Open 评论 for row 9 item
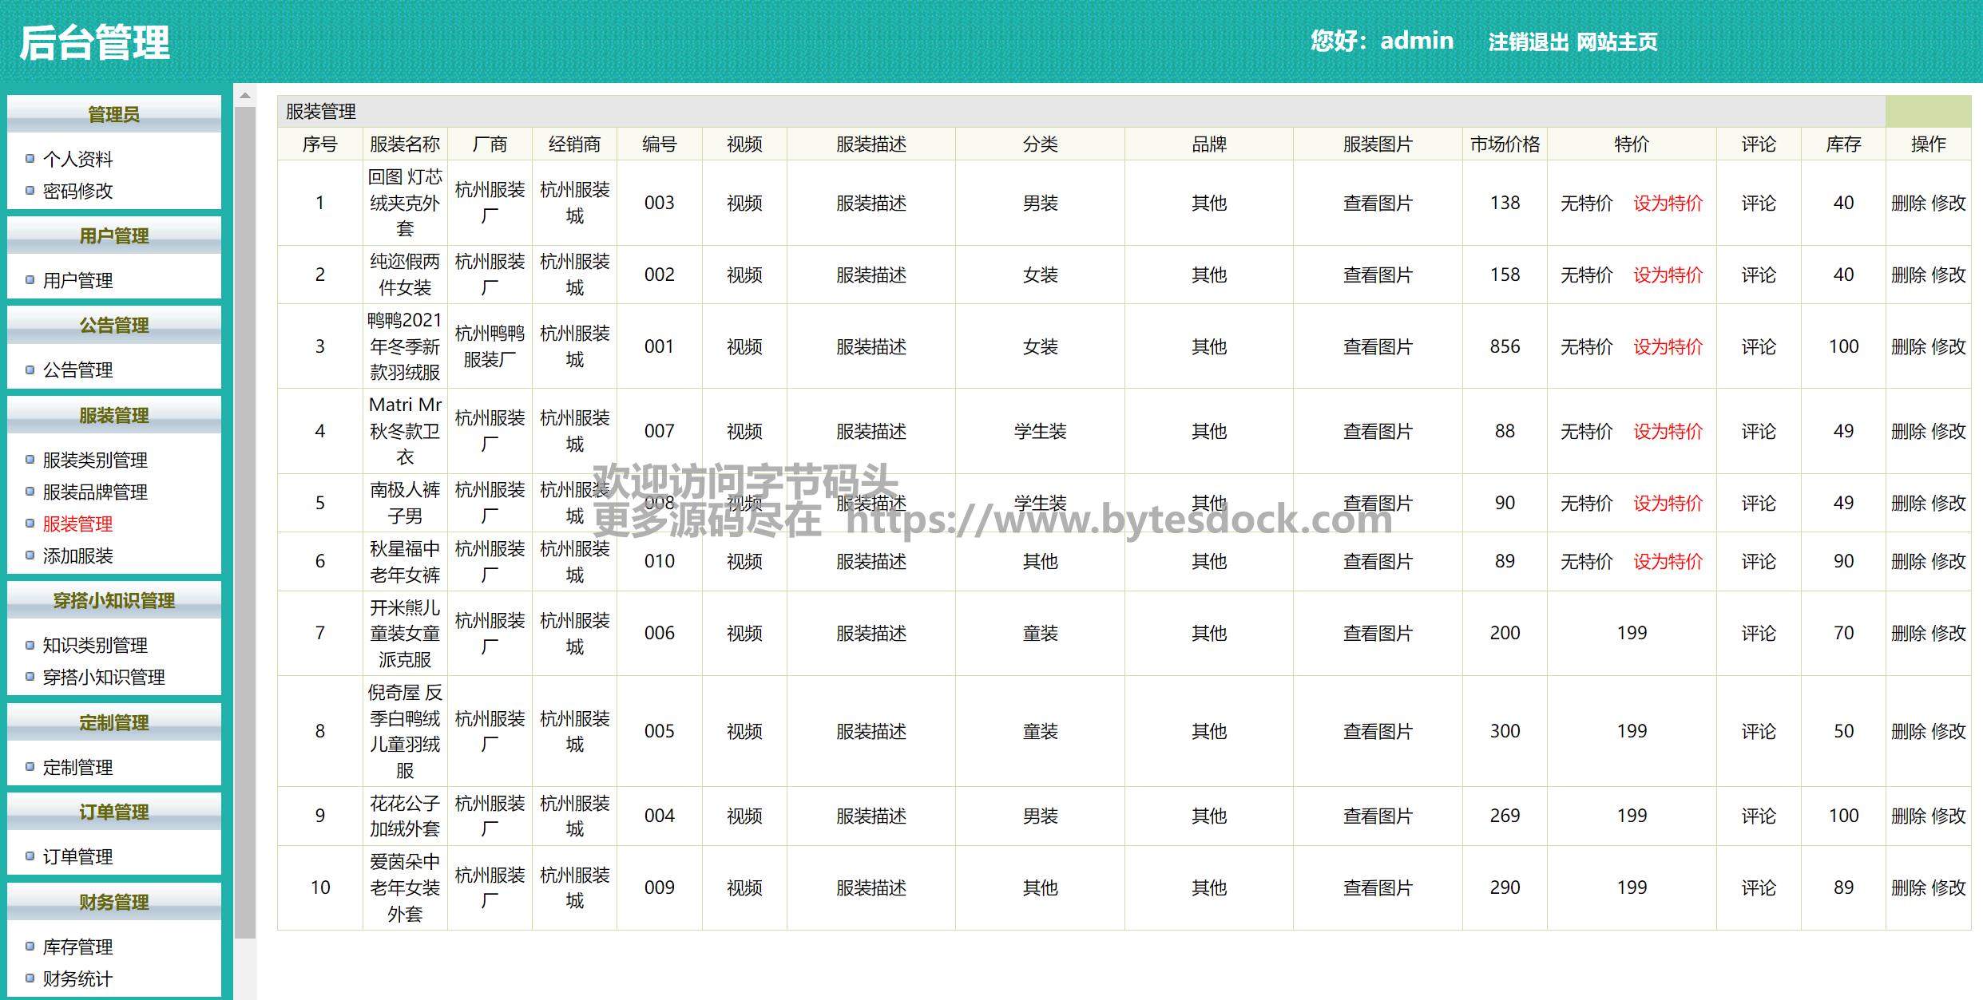Screen dimensions: 1983x1000 [x=1759, y=816]
